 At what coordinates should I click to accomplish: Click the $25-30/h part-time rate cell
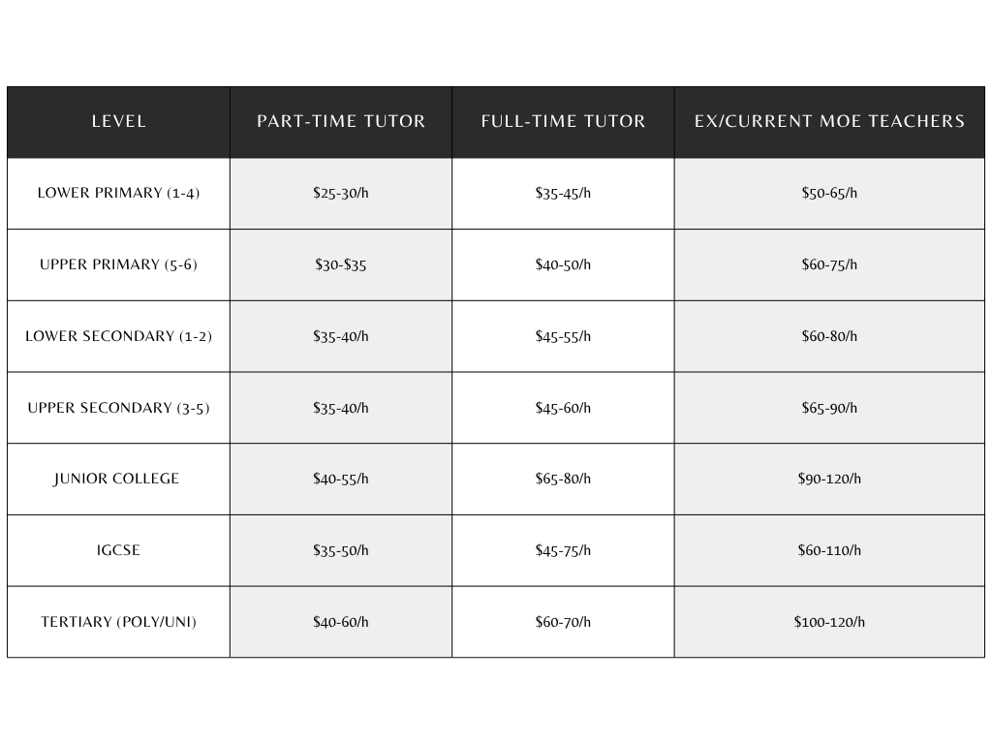click(x=341, y=193)
